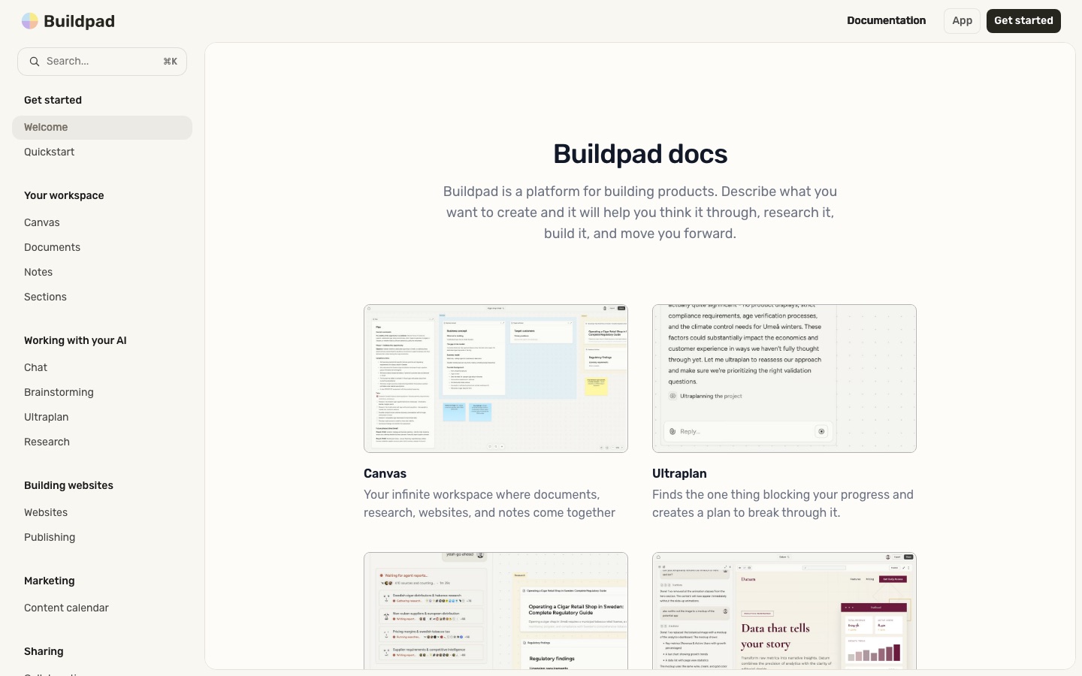Open the Documentation link in header
This screenshot has width=1082, height=676.
(x=886, y=20)
